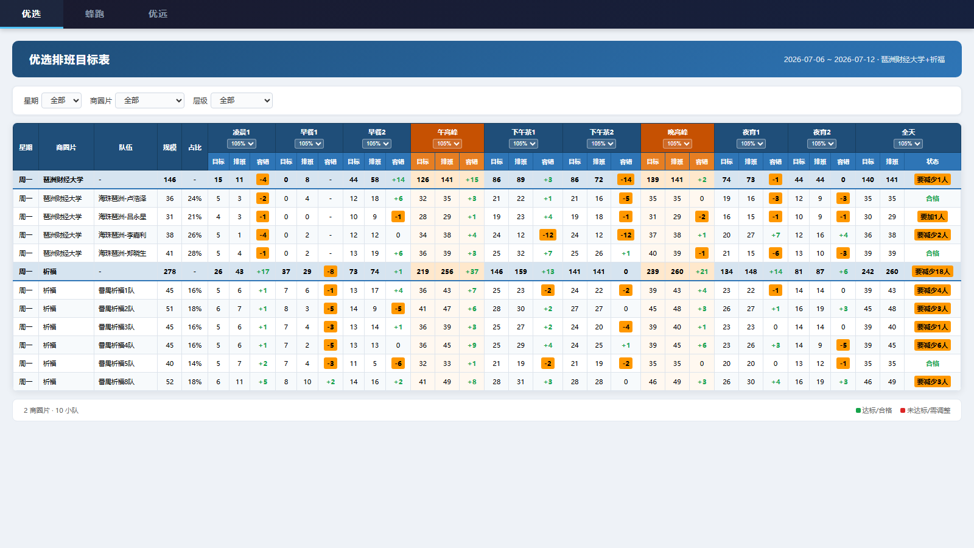This screenshot has width=974, height=548.
Task: Open the 105% dropdown under 夜宵2
Action: pyautogui.click(x=822, y=144)
